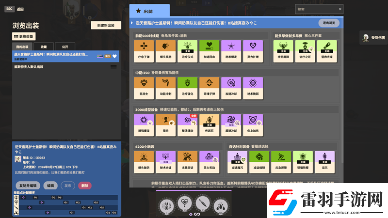The width and height of the screenshot is (388, 218).
Task: Clear the search field with X
Action: pos(340,9)
